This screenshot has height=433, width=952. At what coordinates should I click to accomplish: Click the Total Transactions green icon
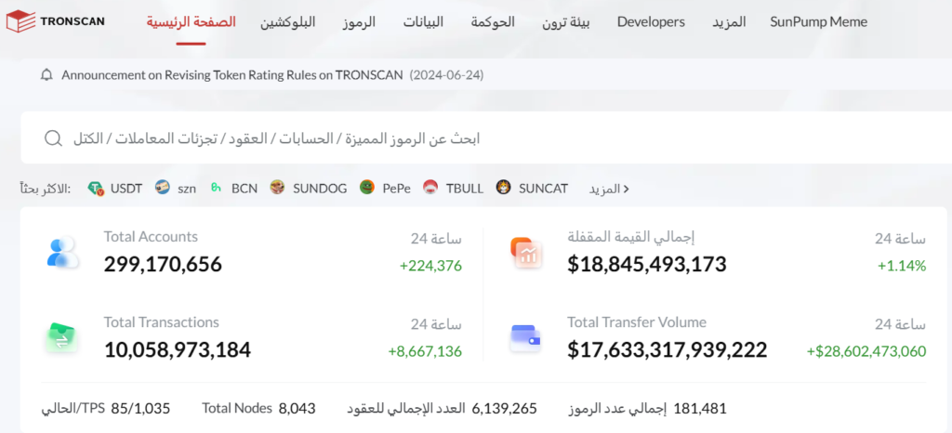tap(61, 338)
